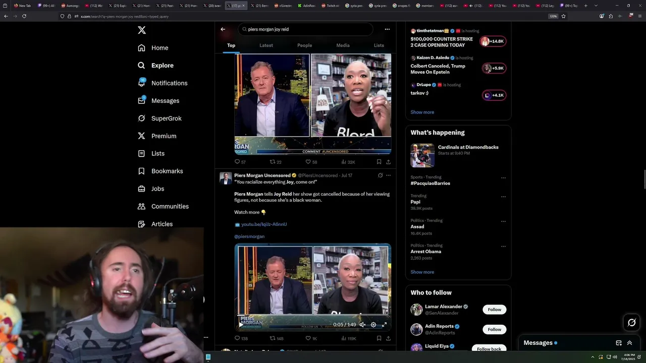Follow Lamar Alexander
Screen dimensions: 646x363
point(495,310)
